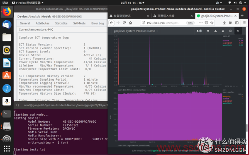249x155 pixels.
Task: Close the 恢复浏览状态 tab
Action: 148,16
